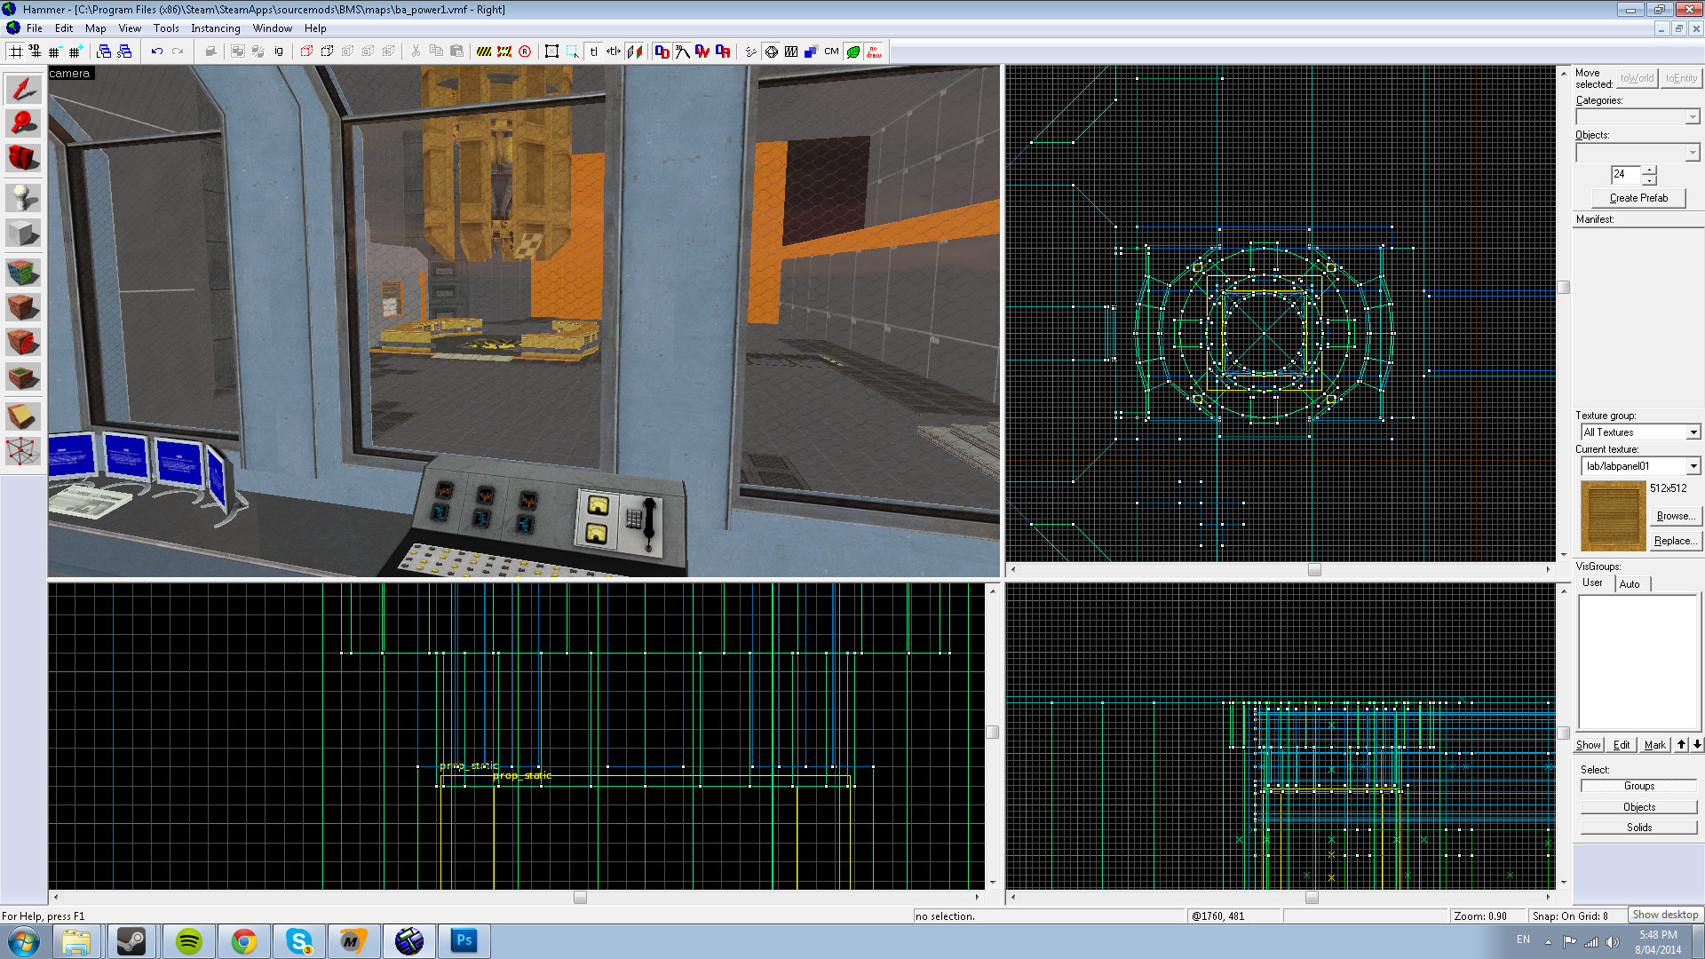Viewport: 1705px width, 959px height.
Task: Select the Apply Decals tool
Action: [23, 342]
